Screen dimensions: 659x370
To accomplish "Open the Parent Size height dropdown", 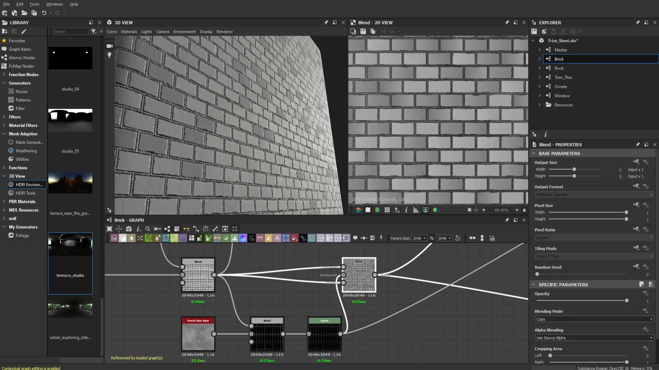I will (444, 238).
